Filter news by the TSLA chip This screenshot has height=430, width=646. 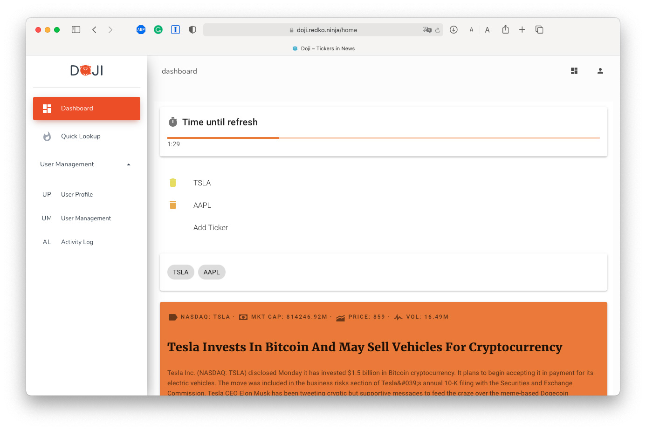tap(181, 273)
